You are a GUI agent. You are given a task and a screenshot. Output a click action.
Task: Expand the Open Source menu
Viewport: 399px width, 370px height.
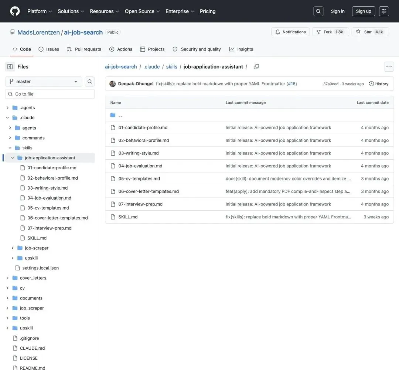142,11
